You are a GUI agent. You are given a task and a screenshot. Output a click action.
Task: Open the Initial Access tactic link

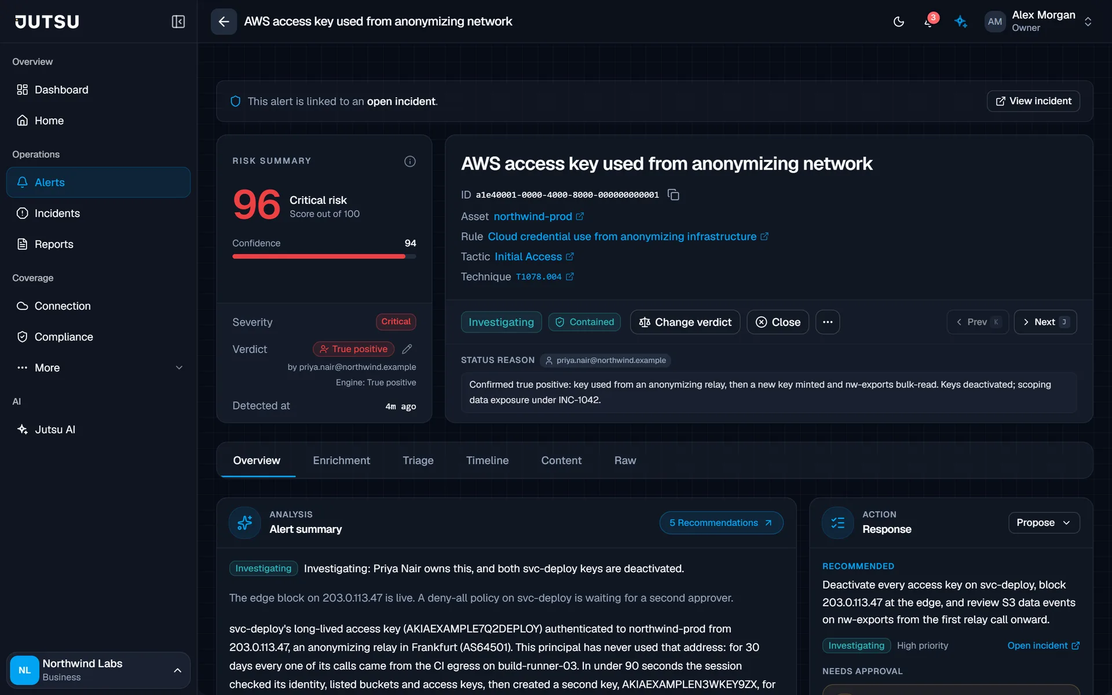click(x=534, y=257)
